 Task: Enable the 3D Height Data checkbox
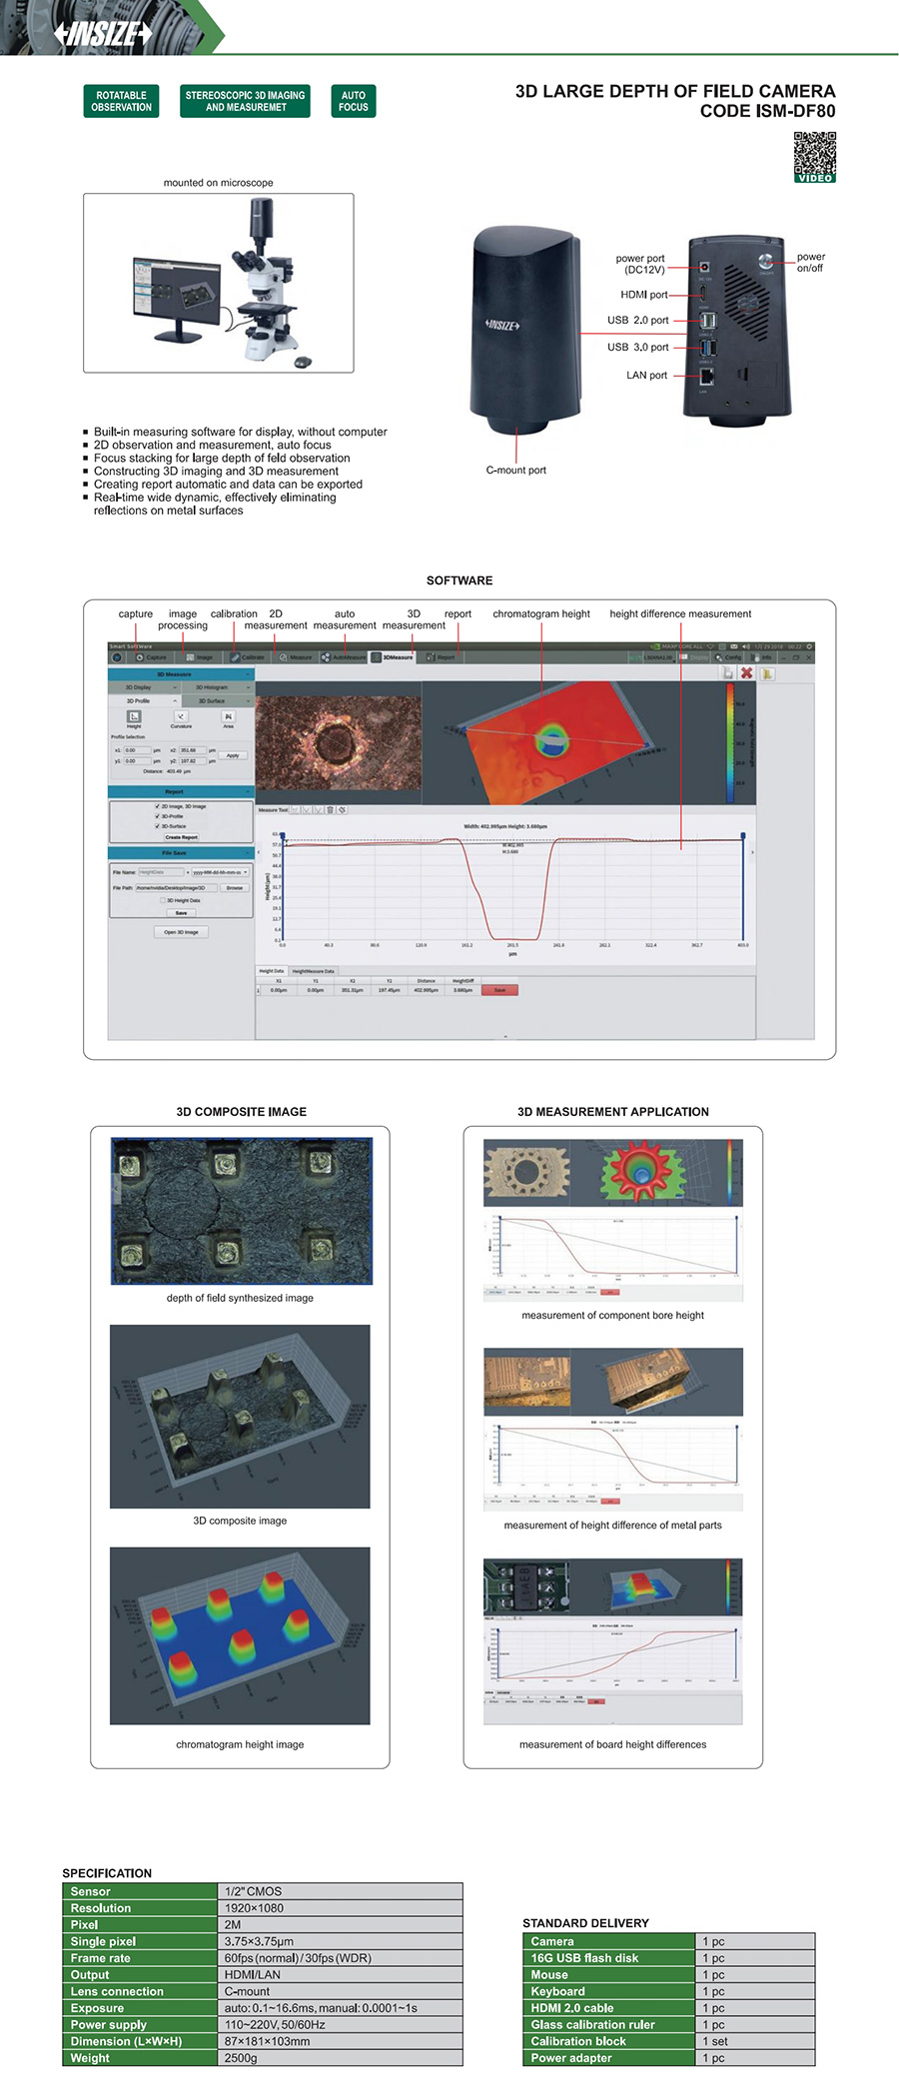click(x=163, y=900)
